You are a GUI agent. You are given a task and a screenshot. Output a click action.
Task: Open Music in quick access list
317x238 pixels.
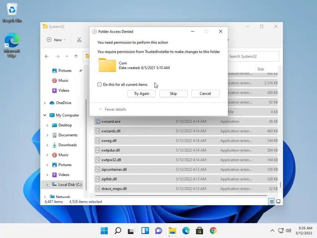[60, 81]
